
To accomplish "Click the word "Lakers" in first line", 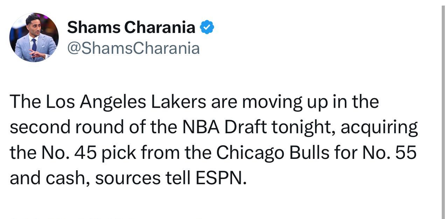I will (178, 102).
